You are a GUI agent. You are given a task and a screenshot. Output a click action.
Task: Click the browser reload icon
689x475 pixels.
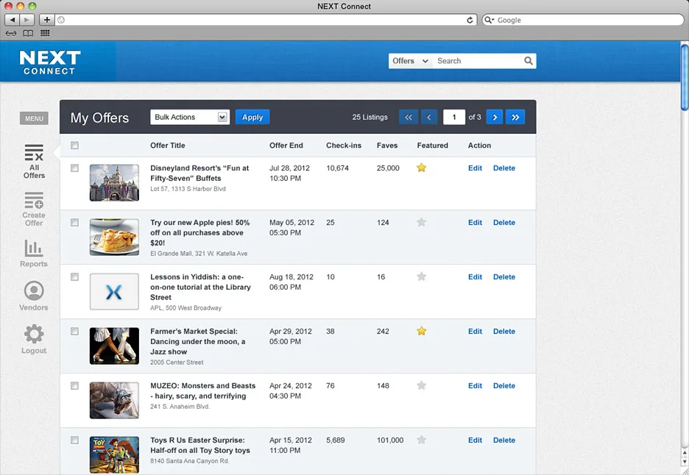(x=470, y=20)
